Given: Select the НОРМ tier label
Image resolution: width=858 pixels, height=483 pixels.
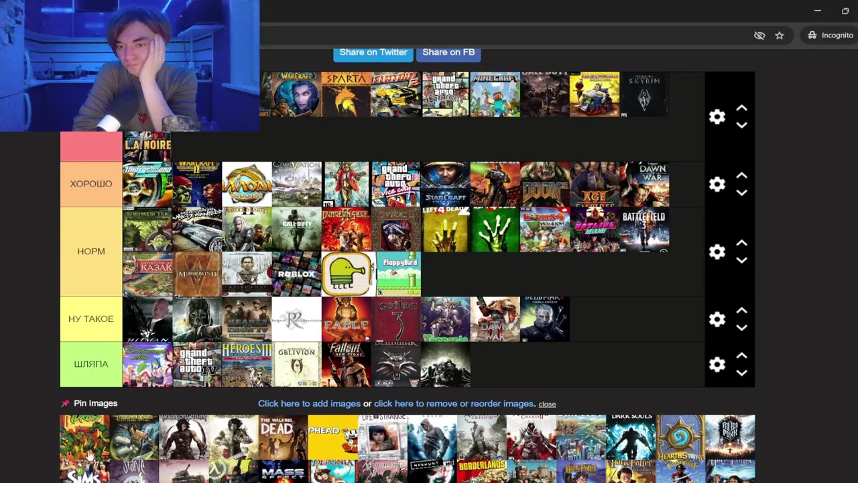Looking at the screenshot, I should (x=91, y=252).
